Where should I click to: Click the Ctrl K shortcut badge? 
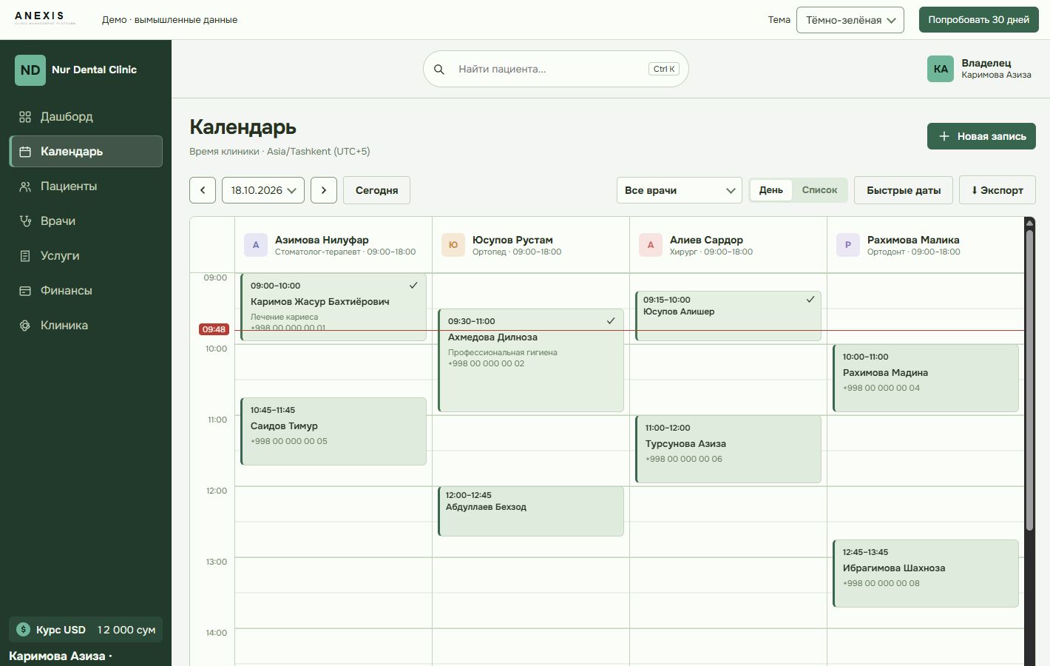point(664,69)
